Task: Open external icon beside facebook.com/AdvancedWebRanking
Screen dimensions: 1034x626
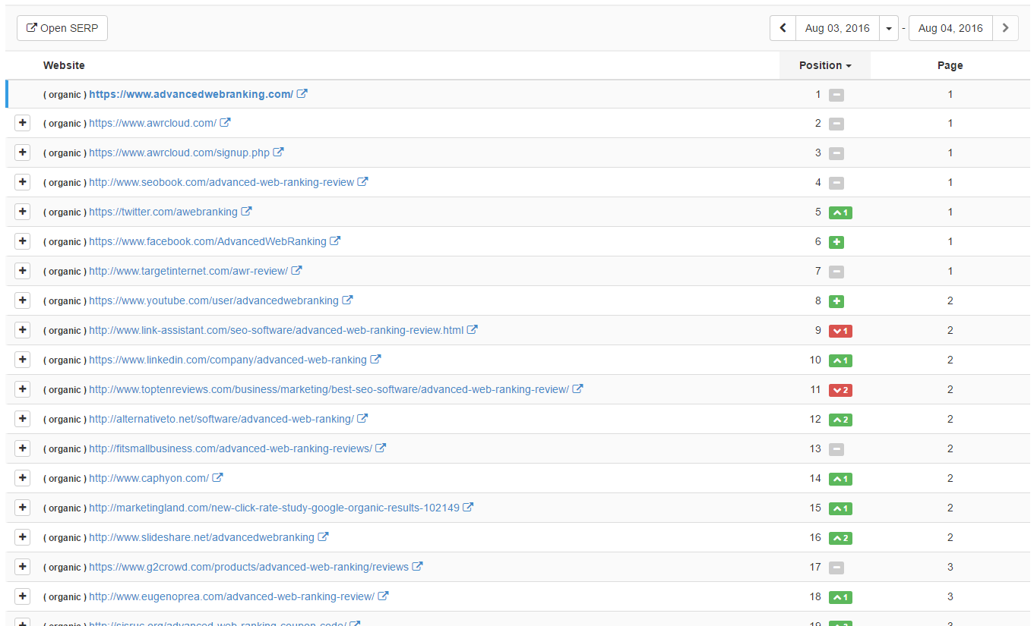Action: tap(336, 241)
